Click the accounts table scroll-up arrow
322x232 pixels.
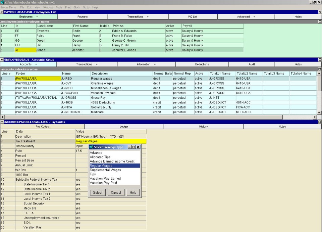click(x=319, y=74)
